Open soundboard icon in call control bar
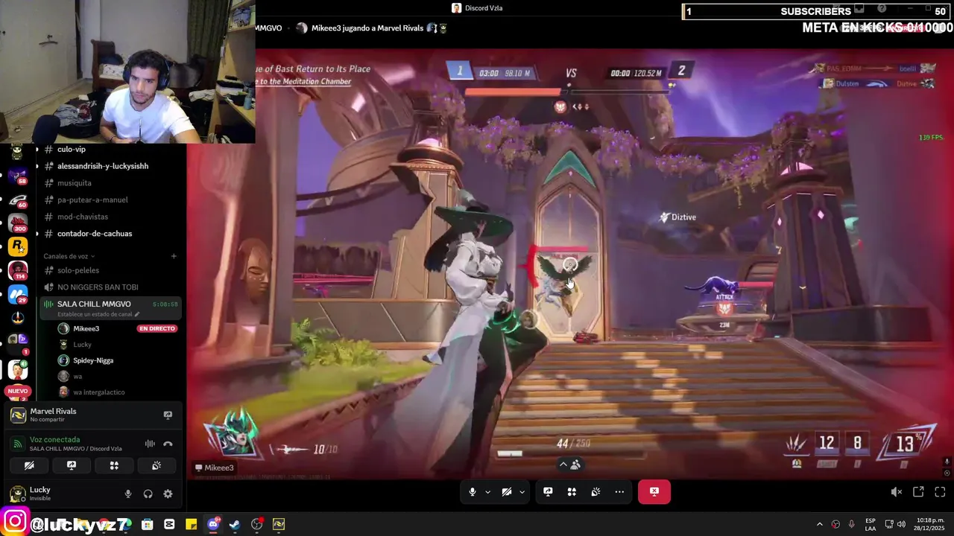This screenshot has height=536, width=954. pyautogui.click(x=596, y=492)
